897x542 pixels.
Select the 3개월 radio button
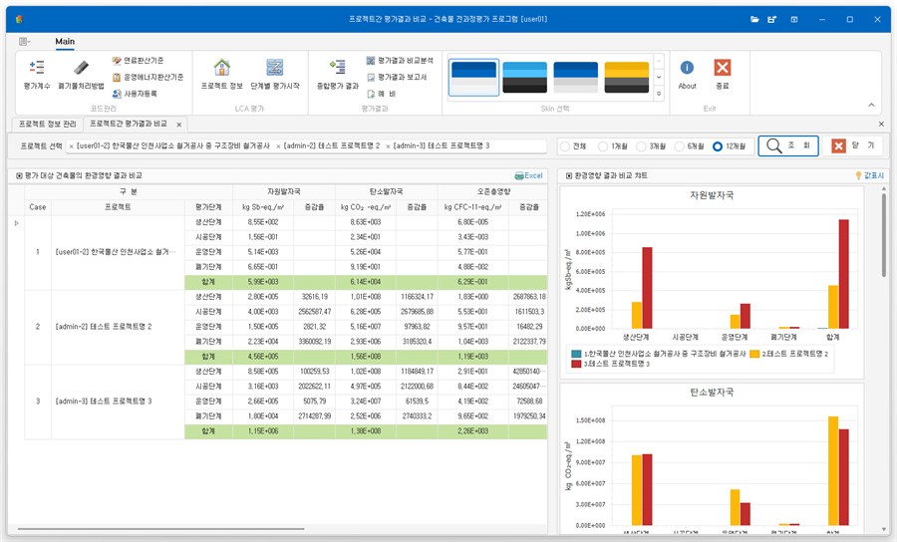pos(641,146)
